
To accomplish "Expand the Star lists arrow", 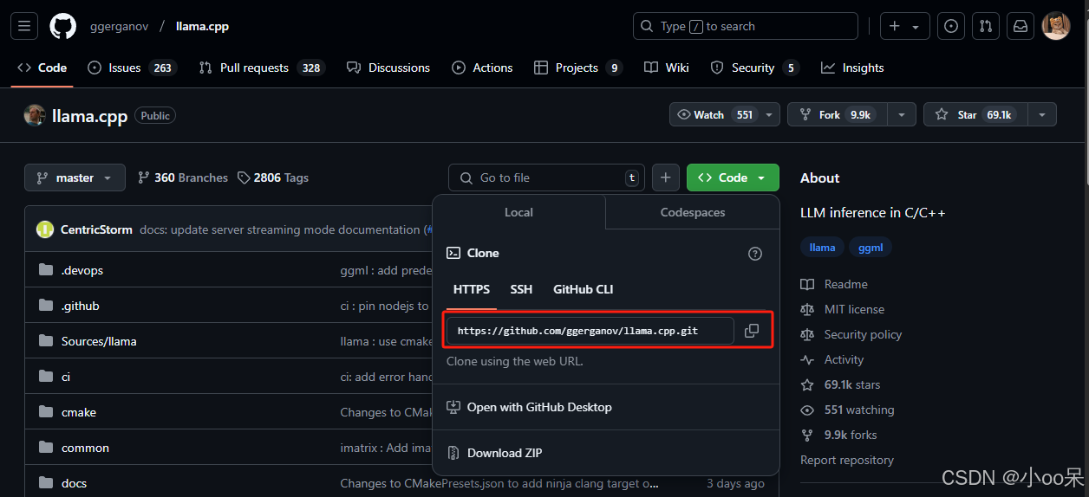I will [1043, 114].
